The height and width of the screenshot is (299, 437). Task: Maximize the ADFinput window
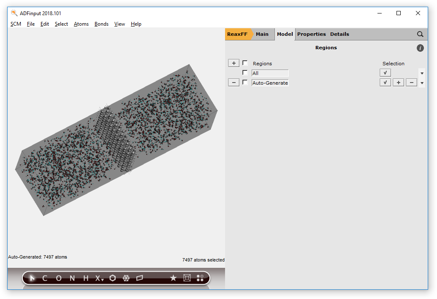(x=399, y=13)
